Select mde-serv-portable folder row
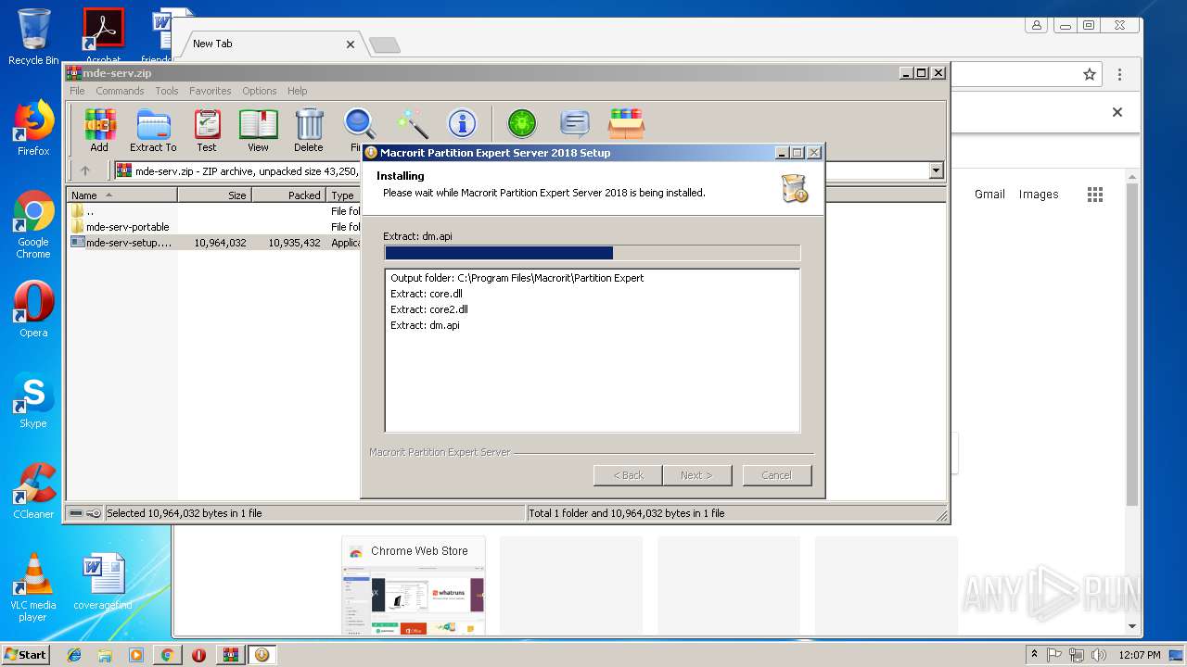 pos(120,226)
